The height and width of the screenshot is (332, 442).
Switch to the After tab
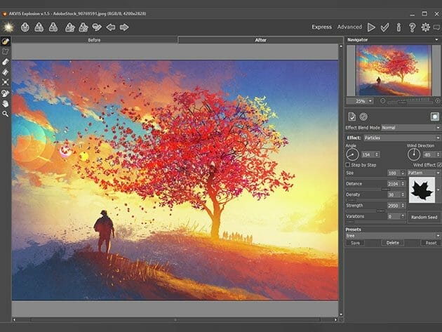(x=260, y=40)
